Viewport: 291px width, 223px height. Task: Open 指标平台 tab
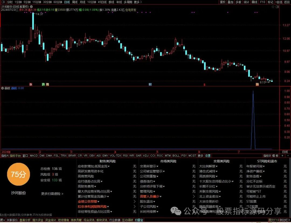click(15, 156)
